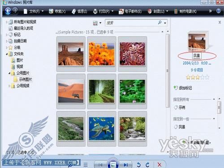Click the 电子邮件 (E-mail) toolbar icon

[121, 11]
